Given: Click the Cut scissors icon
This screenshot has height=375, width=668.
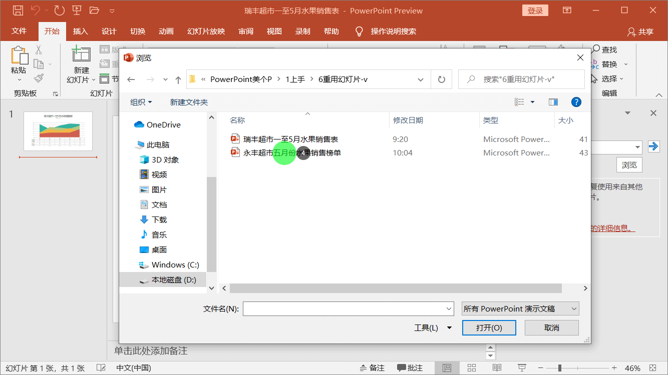Looking at the screenshot, I should (x=39, y=49).
